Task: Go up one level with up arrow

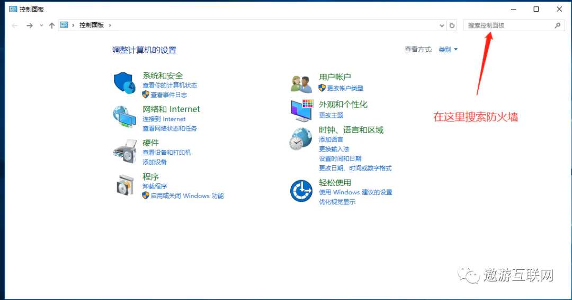Action: tap(52, 25)
